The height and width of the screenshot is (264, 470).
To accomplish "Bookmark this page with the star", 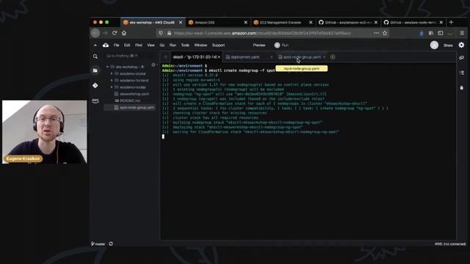I will (x=385, y=33).
